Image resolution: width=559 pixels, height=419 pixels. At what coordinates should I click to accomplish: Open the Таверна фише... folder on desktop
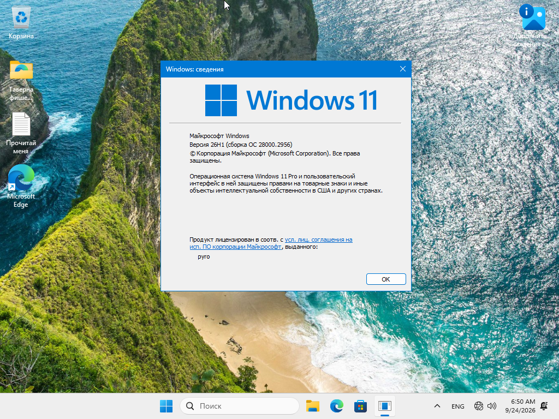coord(21,81)
